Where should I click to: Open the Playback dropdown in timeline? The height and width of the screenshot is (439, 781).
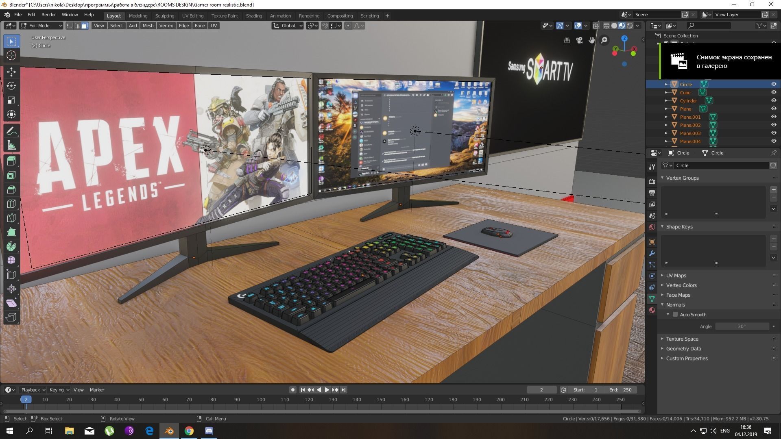pyautogui.click(x=33, y=390)
